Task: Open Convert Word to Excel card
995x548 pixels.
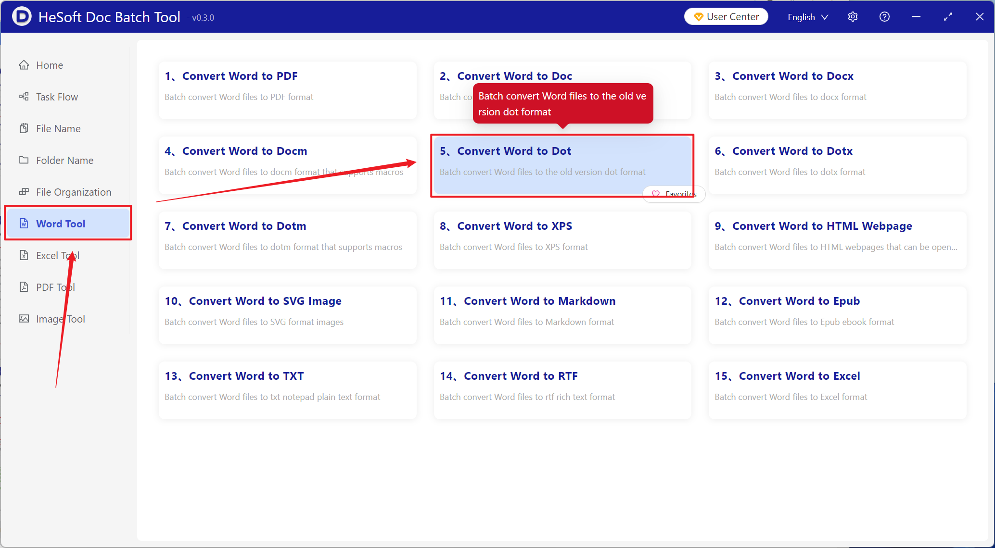Action: 838,390
